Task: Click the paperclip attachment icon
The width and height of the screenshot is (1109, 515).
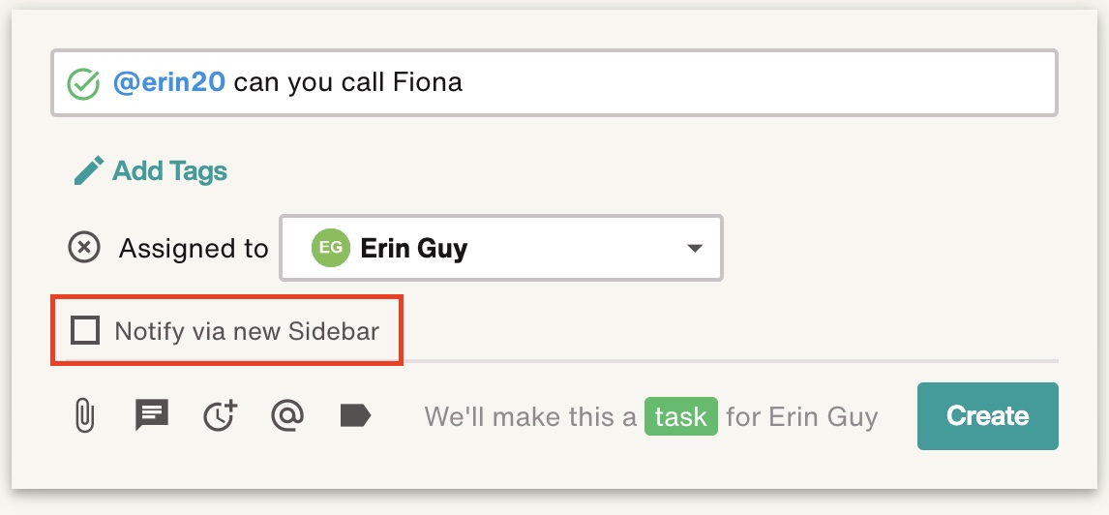Action: pos(84,415)
